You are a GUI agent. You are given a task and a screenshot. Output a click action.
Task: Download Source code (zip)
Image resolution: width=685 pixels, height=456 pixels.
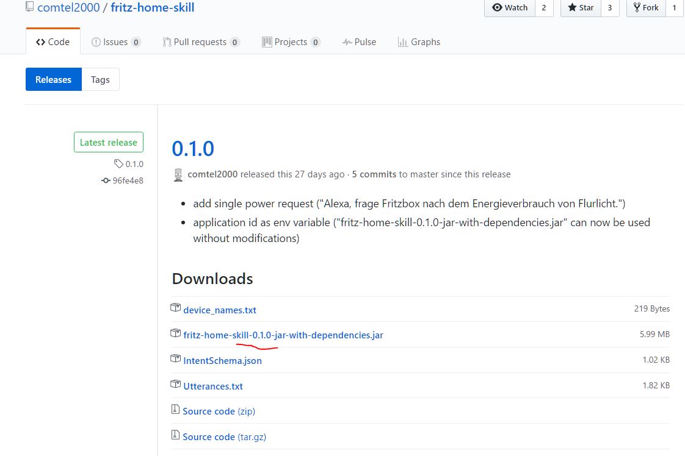(219, 411)
